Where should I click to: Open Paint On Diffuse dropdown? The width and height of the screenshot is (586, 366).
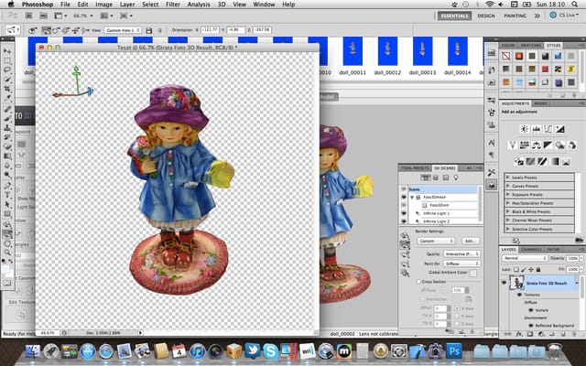pos(461,264)
